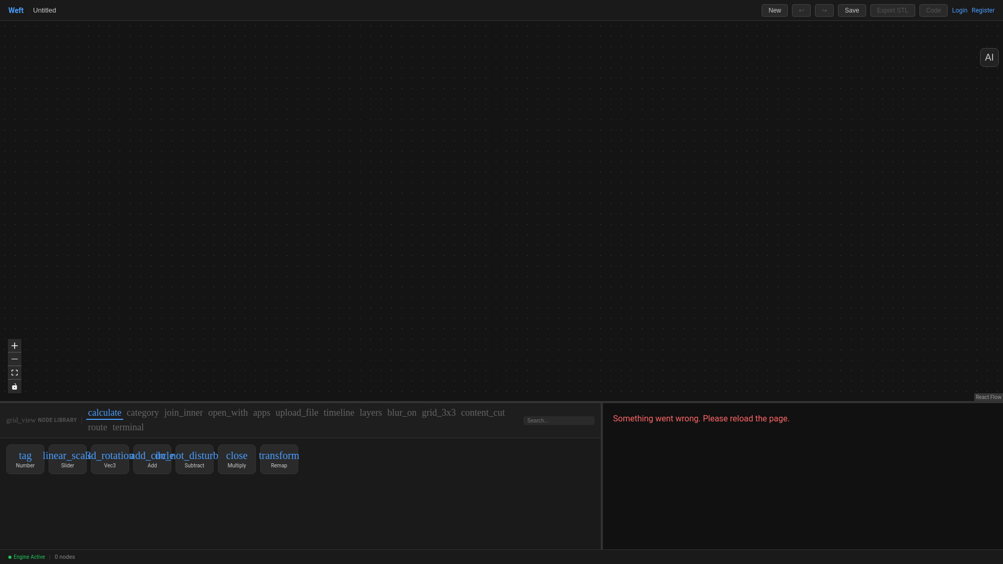Add the Subtract node
Viewport: 1003px width, 564px height.
[x=194, y=459]
